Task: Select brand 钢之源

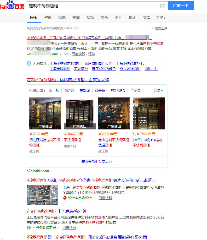Action: click(70, 91)
